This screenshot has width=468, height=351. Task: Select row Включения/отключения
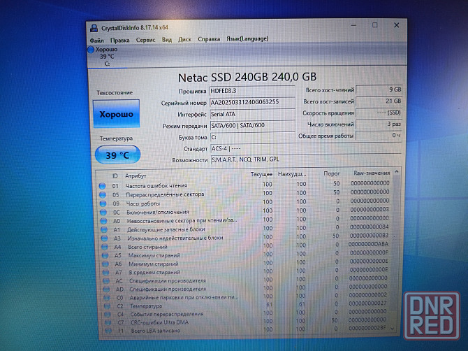pyautogui.click(x=244, y=211)
